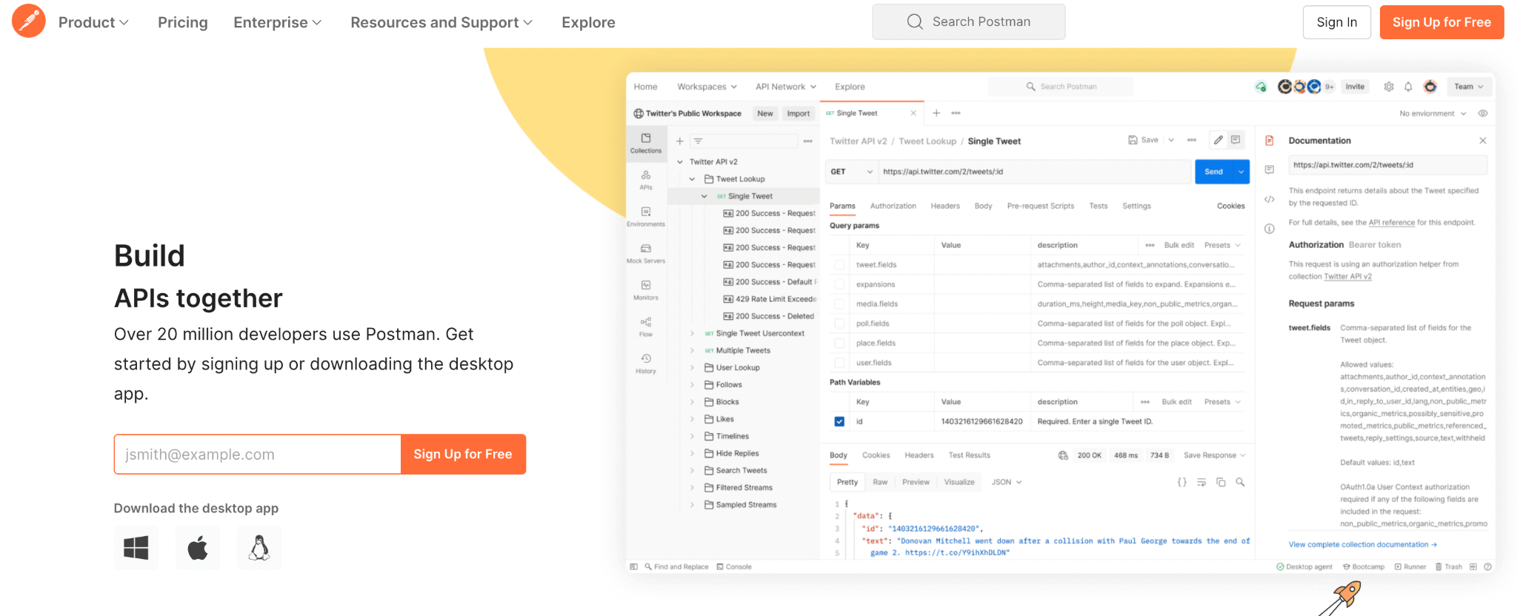Open the Pricing page link
The width and height of the screenshot is (1517, 616).
pos(182,22)
